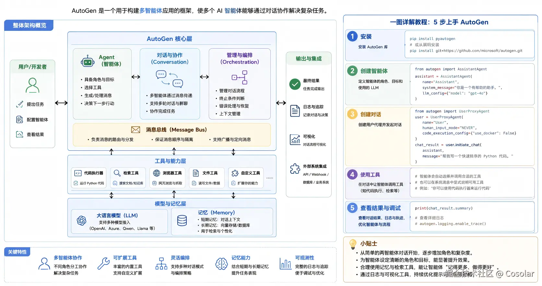Click the brain icon for 记忆能力
Viewport: 542px width, 286px height.
(222, 264)
